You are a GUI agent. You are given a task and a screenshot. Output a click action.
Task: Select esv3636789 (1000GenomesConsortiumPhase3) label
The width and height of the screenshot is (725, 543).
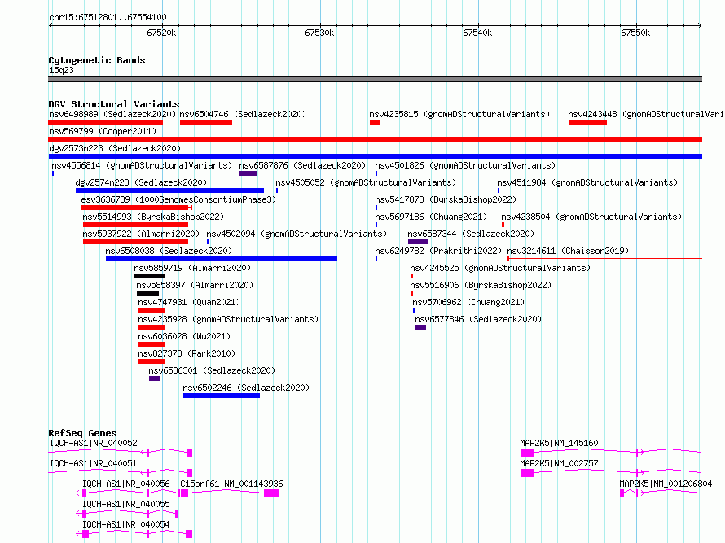[x=178, y=199]
